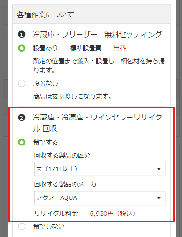Click the 希望する label text

[x=45, y=142]
